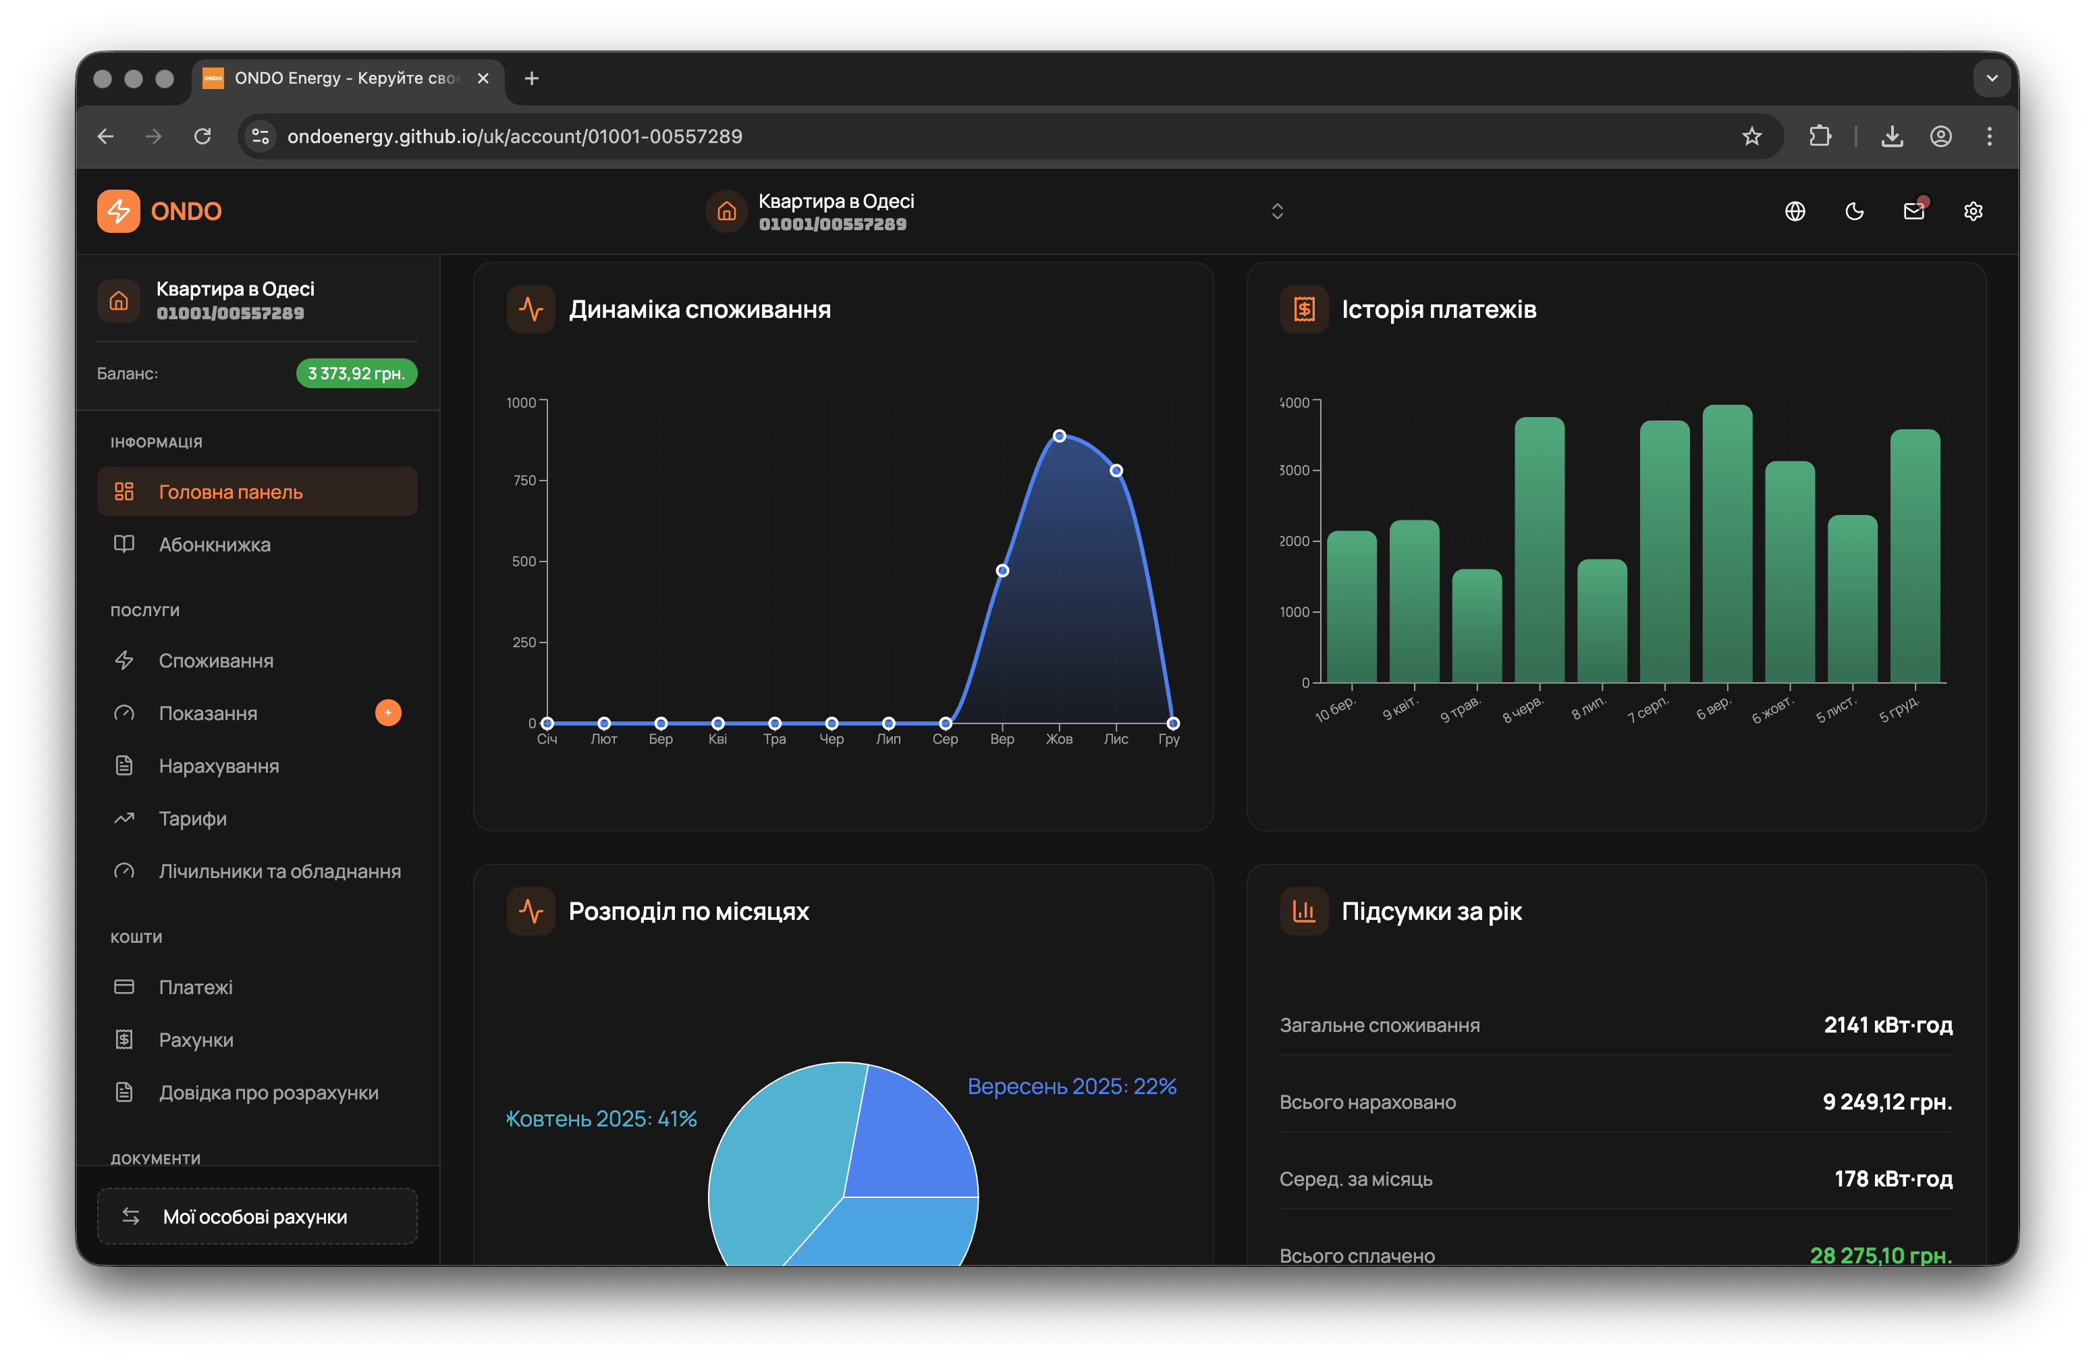Toggle the bookmark star in address bar
The width and height of the screenshot is (2095, 1366).
1751,136
